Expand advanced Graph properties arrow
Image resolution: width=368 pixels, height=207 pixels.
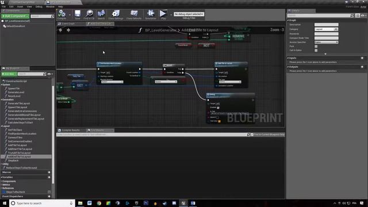pos(325,54)
